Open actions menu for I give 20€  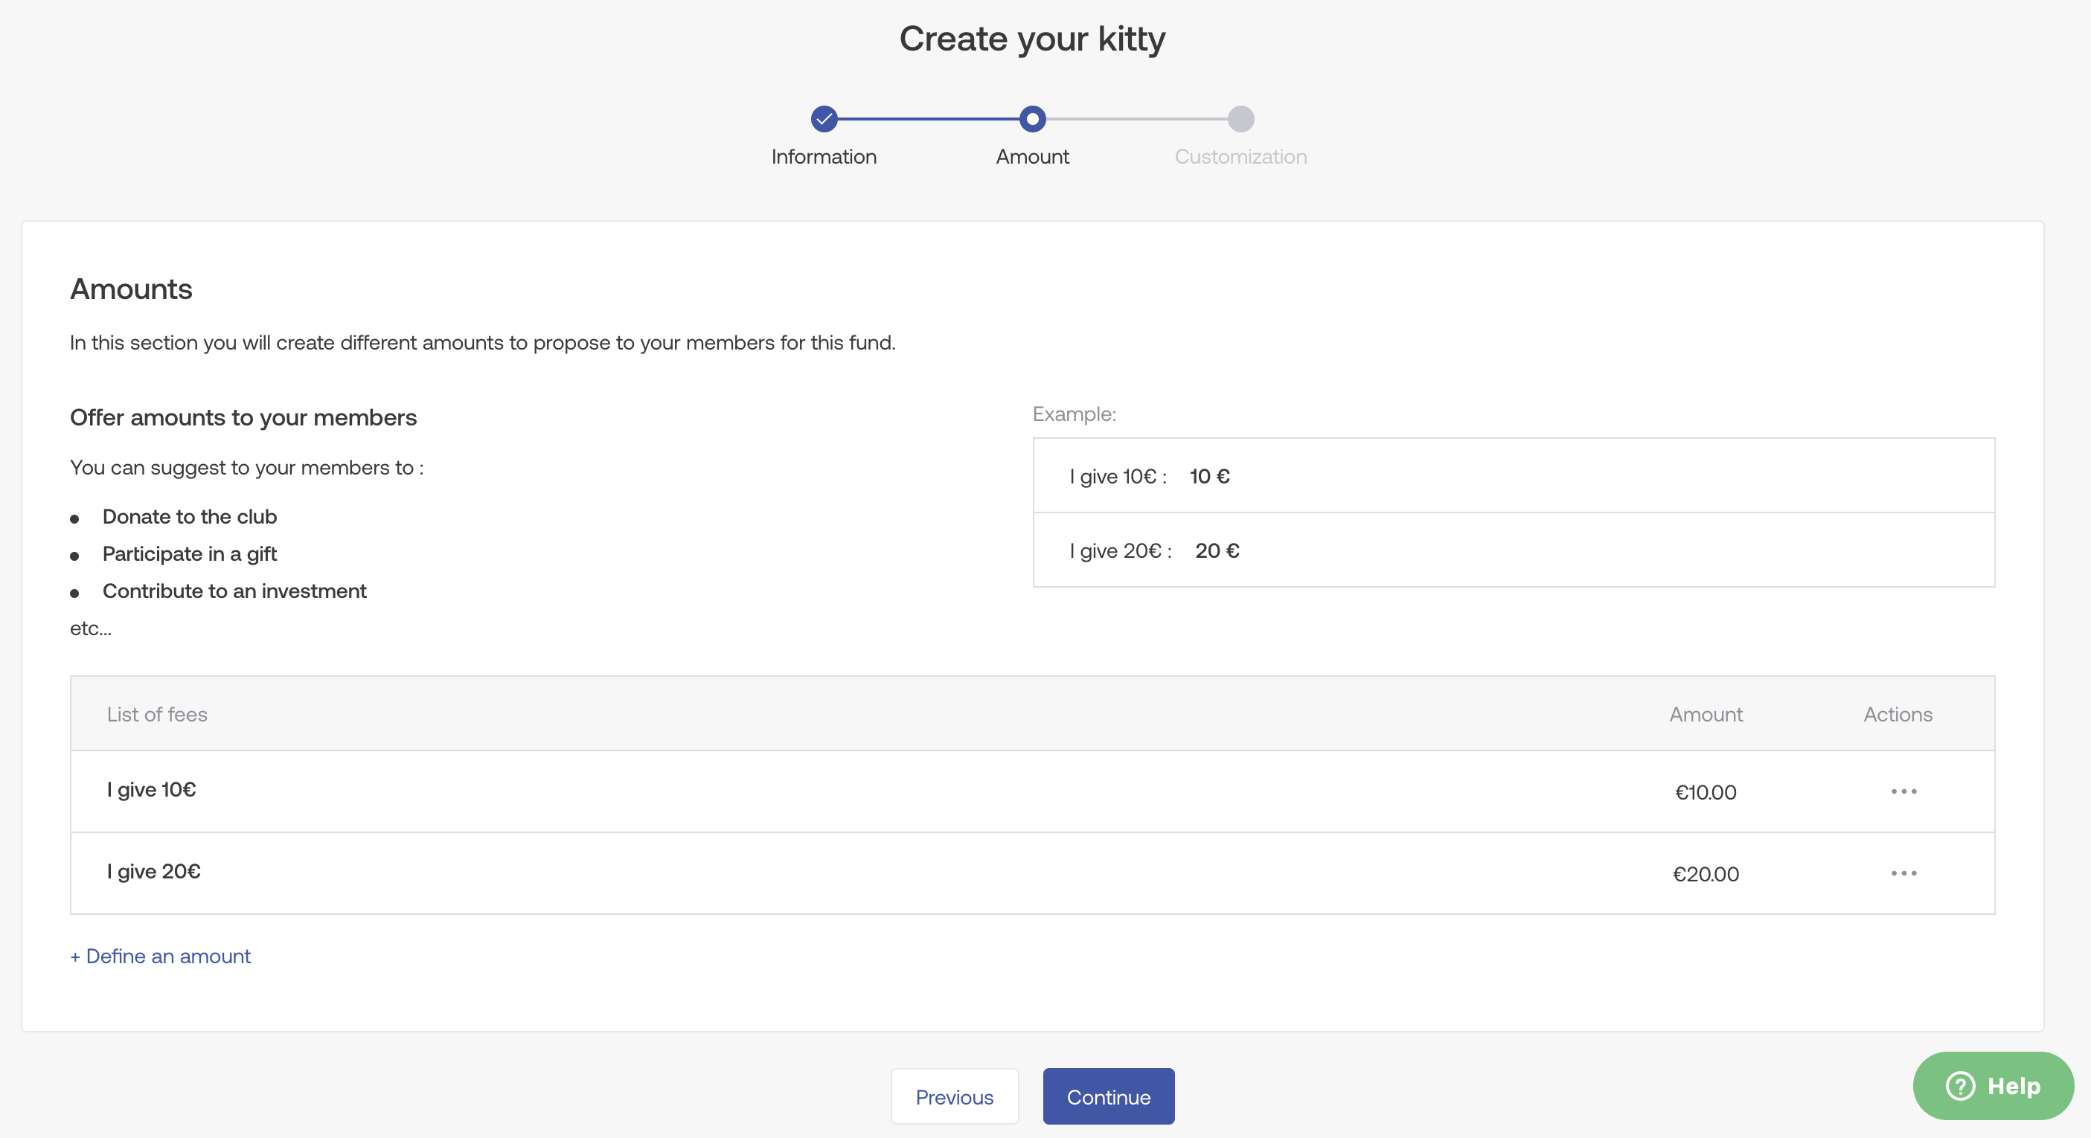(x=1903, y=872)
